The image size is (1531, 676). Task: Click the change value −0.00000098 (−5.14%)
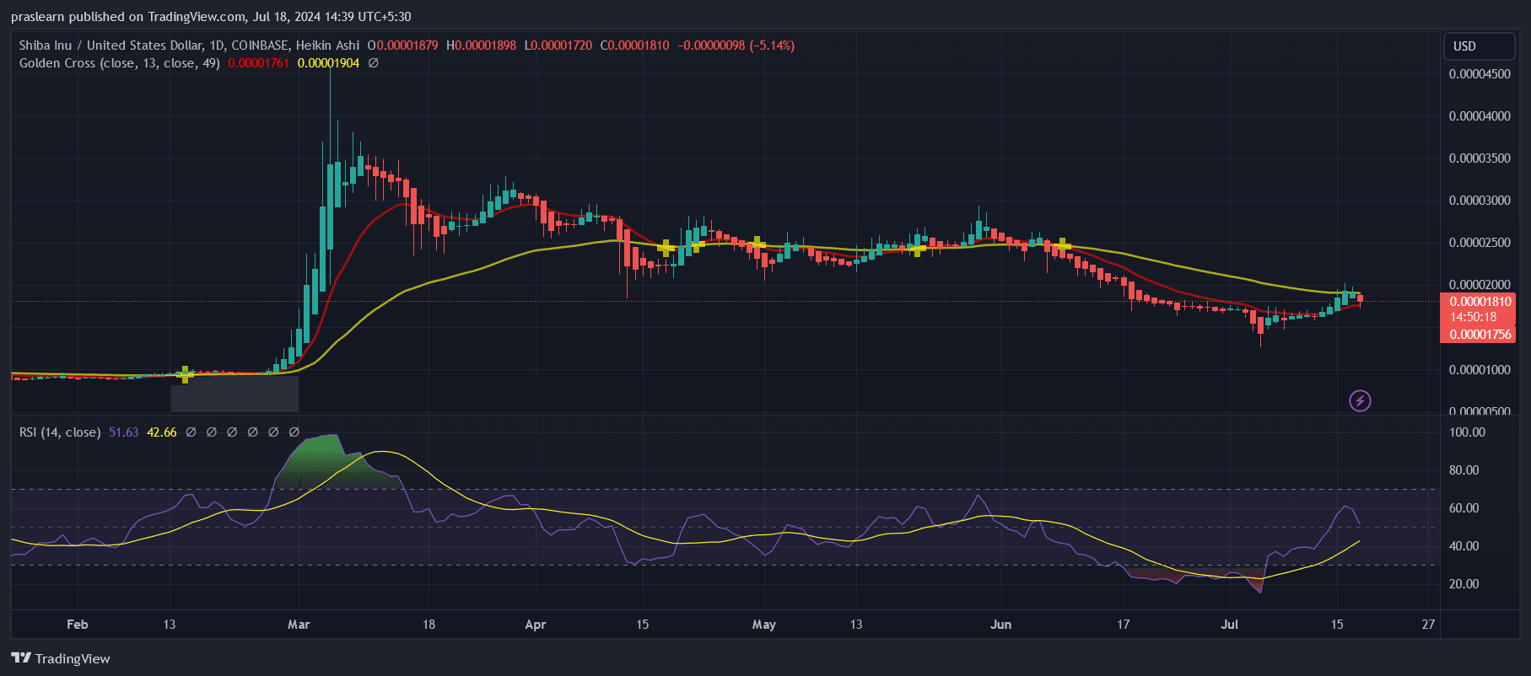tap(736, 46)
